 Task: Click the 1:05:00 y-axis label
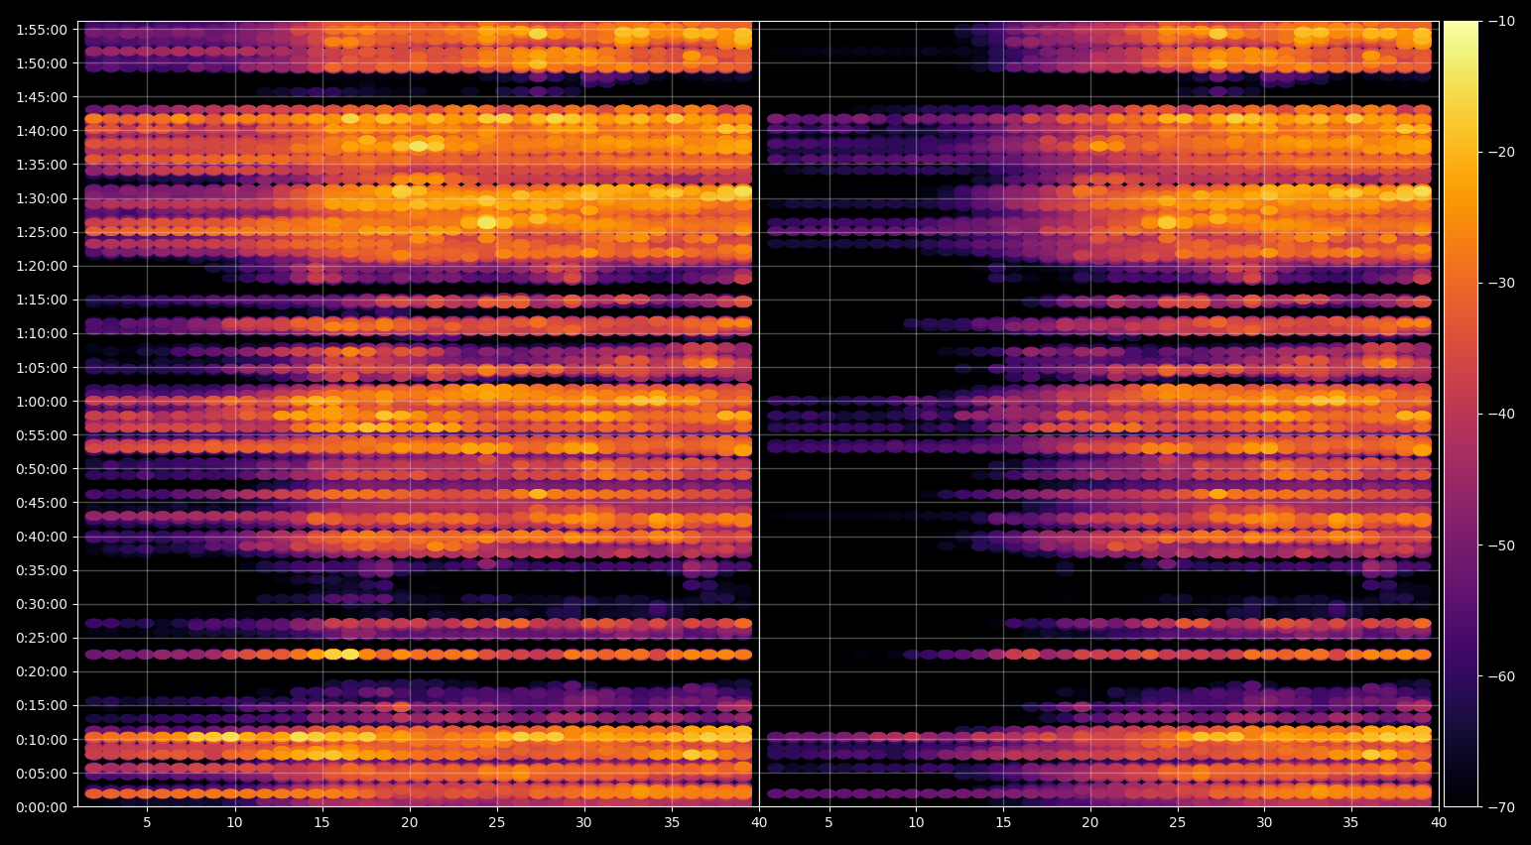(x=42, y=368)
